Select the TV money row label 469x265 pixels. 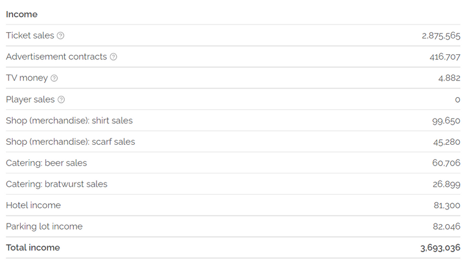[27, 78]
